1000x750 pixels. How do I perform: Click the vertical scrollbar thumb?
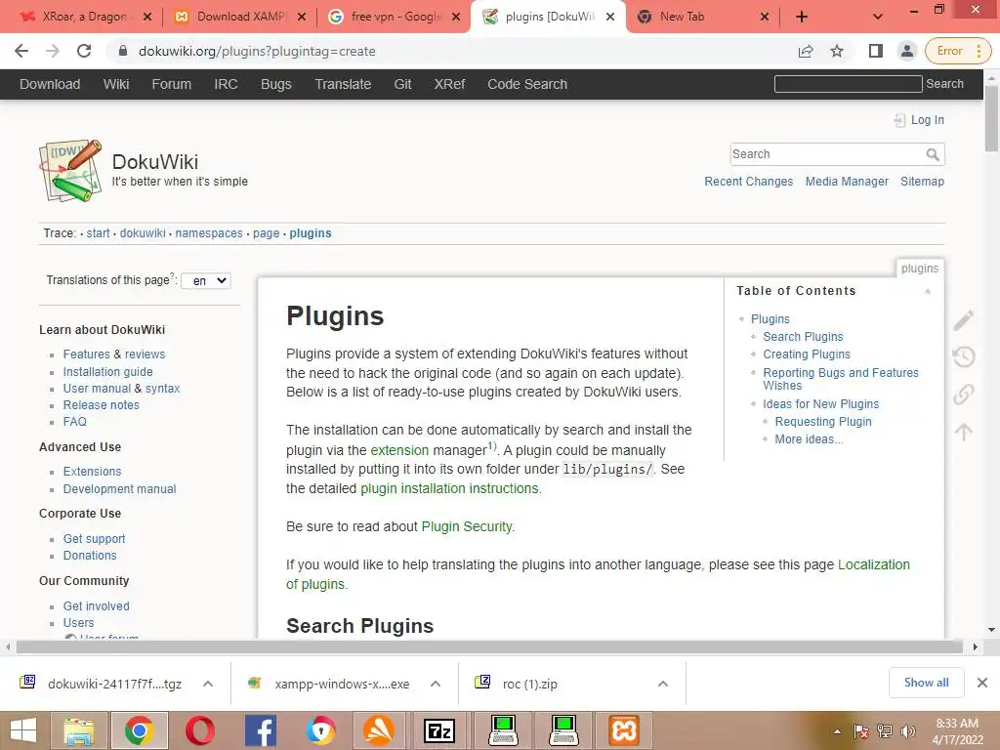(x=991, y=118)
